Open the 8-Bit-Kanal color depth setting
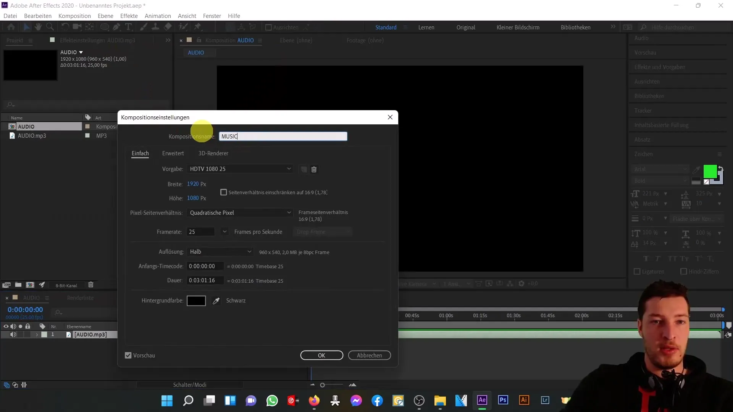Screen dimensions: 733x412 pyautogui.click(x=66, y=285)
